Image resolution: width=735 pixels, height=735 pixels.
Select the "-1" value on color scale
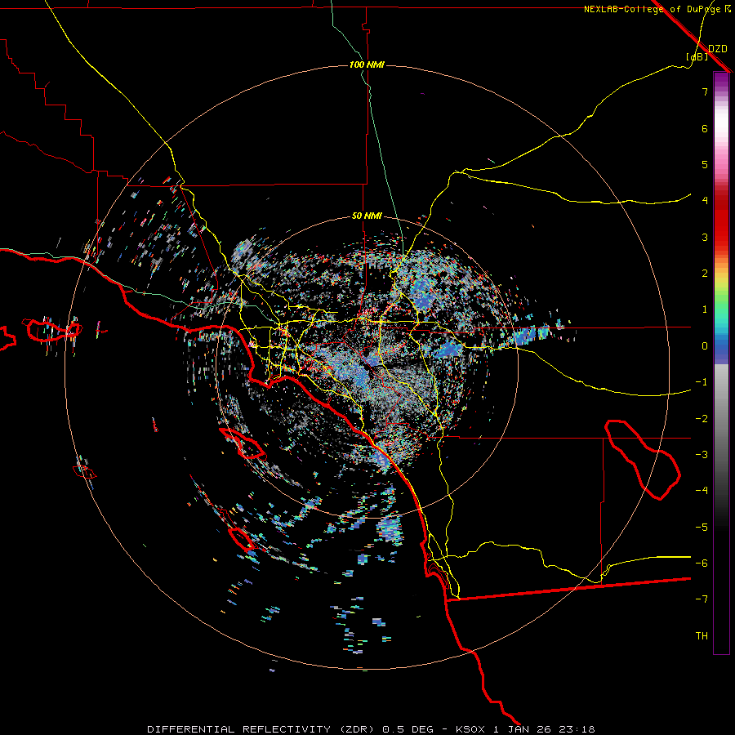pyautogui.click(x=702, y=382)
